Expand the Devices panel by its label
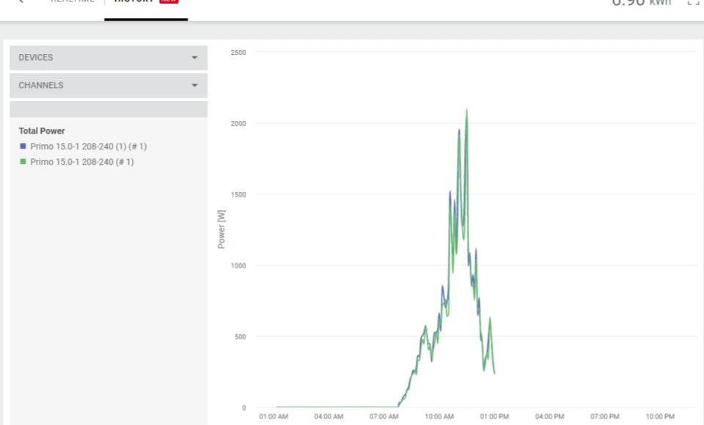 (x=36, y=58)
